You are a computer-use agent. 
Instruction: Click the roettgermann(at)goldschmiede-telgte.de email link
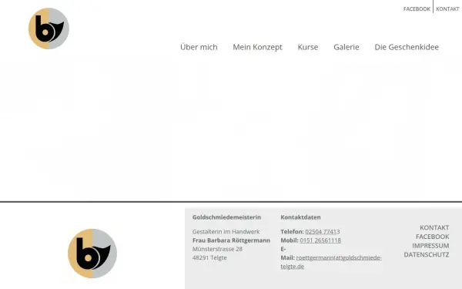coord(331,262)
